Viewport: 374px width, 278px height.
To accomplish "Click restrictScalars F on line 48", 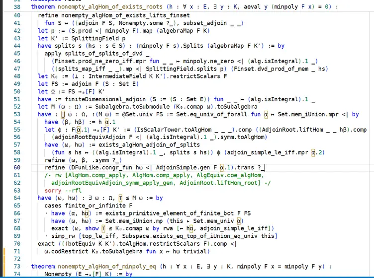I will 198,76.
